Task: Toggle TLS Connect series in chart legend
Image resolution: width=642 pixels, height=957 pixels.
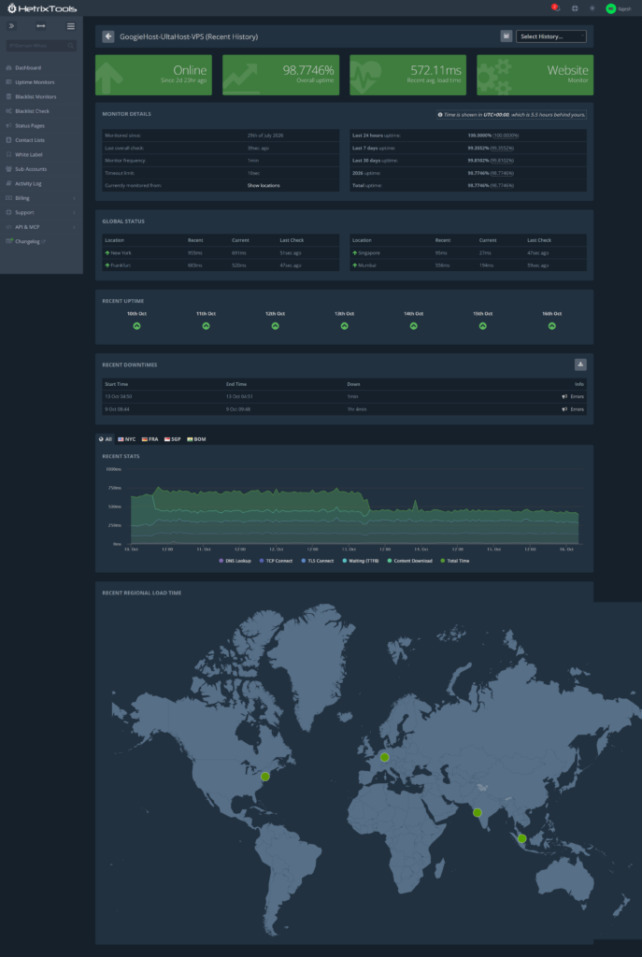Action: 318,561
